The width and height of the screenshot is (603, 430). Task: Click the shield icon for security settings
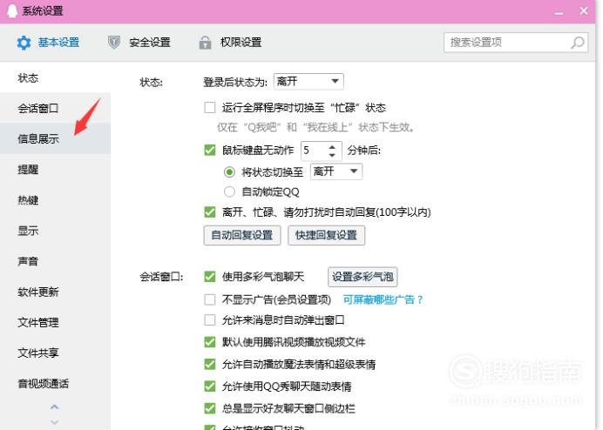tap(114, 43)
